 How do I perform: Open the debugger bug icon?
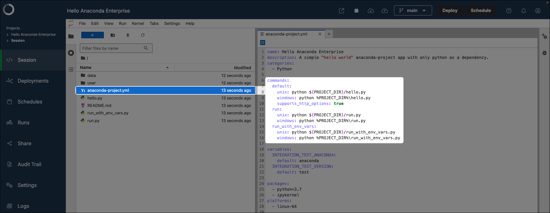point(545,53)
